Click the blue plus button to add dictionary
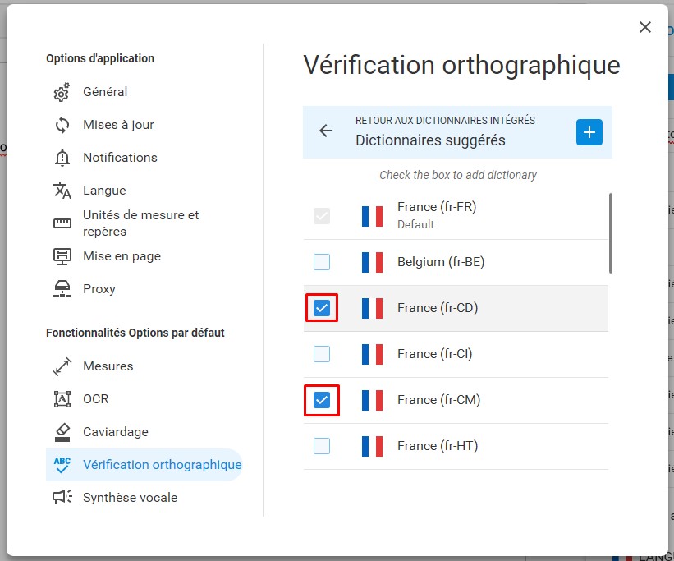The height and width of the screenshot is (561, 674). [x=589, y=132]
